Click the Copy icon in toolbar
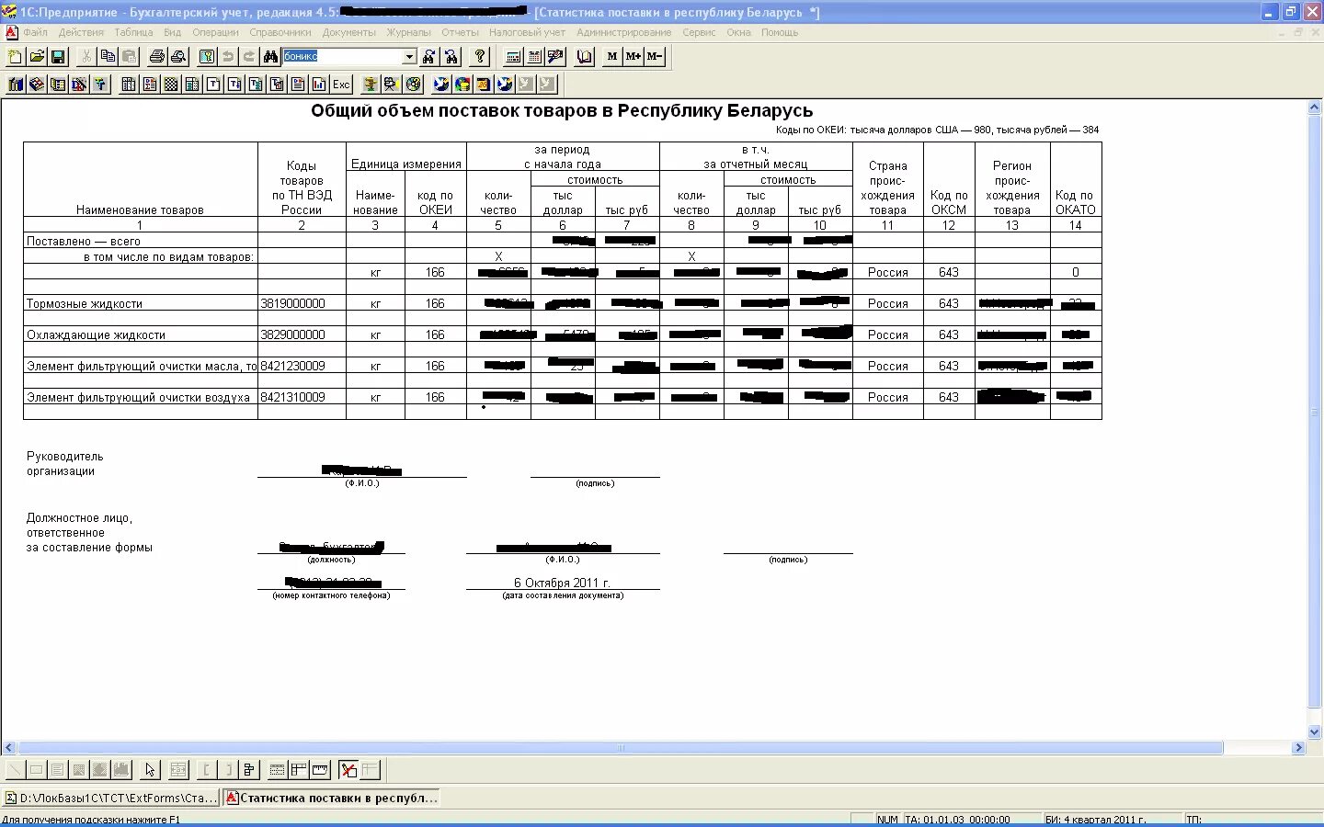The image size is (1324, 827). 108,56
